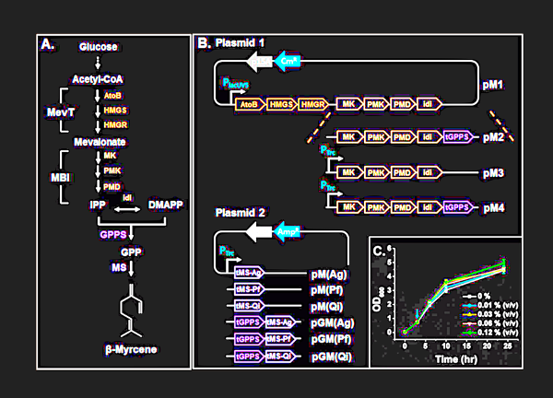The height and width of the screenshot is (398, 553).
Task: Select the HMGR gene block in pM1
Action: [x=313, y=105]
